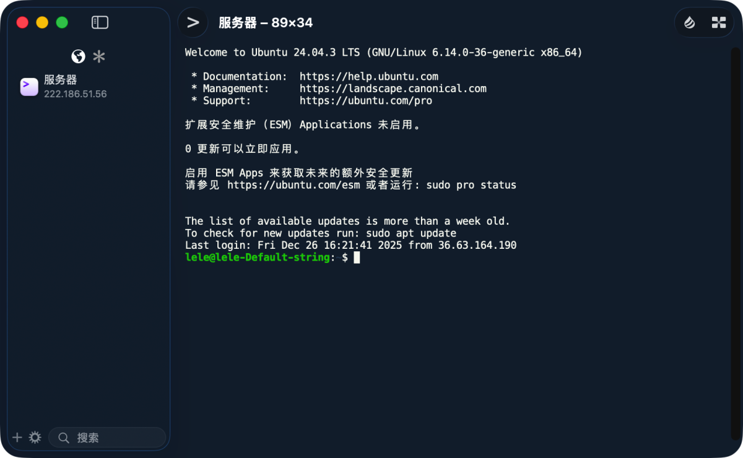This screenshot has width=743, height=458.
Task: Click the terminal prompt chevron button
Action: coord(193,23)
